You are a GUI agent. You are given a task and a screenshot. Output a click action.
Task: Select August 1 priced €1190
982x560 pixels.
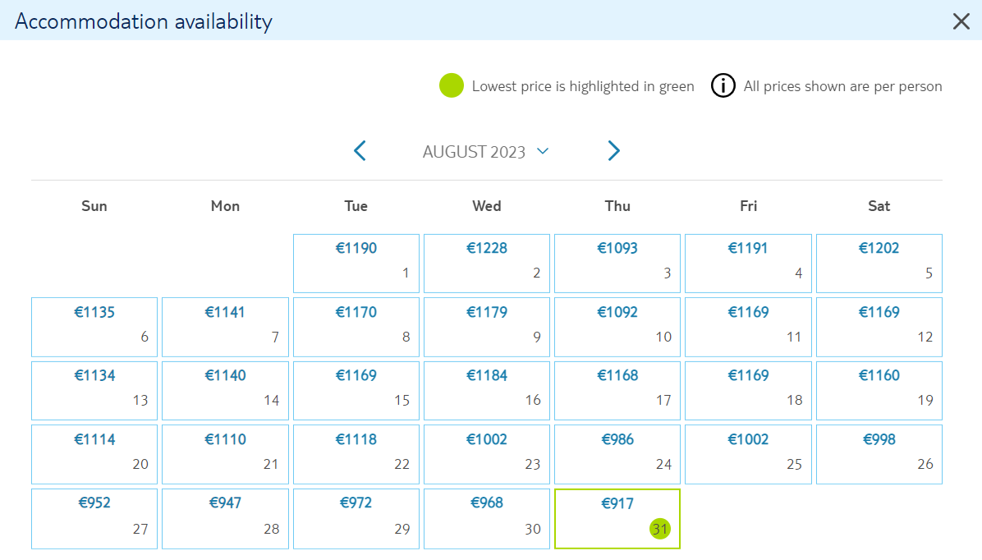356,263
